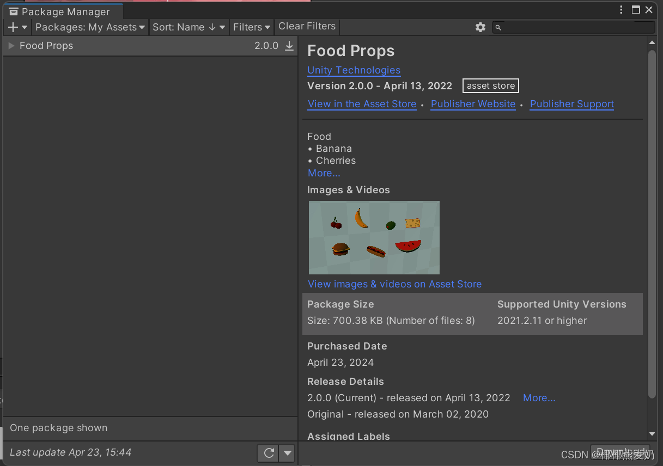Screen dimensions: 663x466
Task: Click the Clear Filters button
Action: click(307, 27)
